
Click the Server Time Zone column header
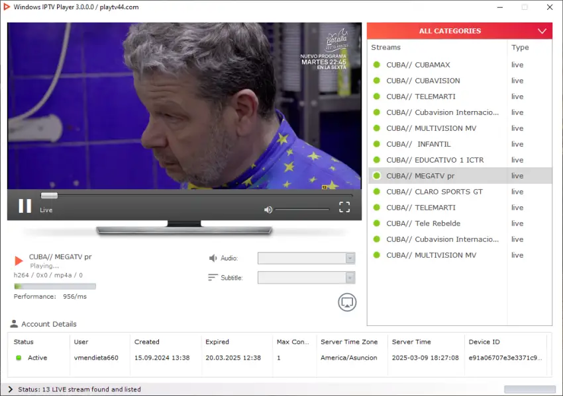pos(349,342)
